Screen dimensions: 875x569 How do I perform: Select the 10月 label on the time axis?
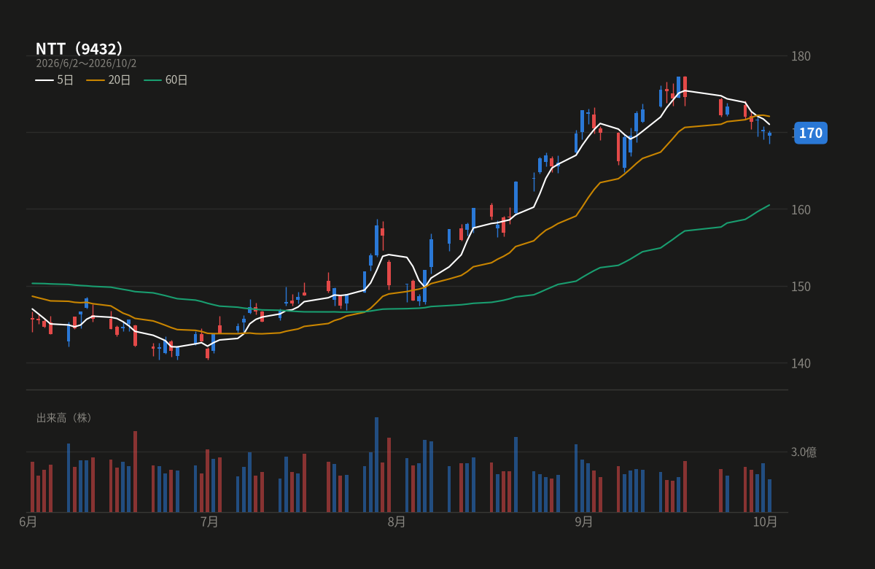[x=765, y=522]
